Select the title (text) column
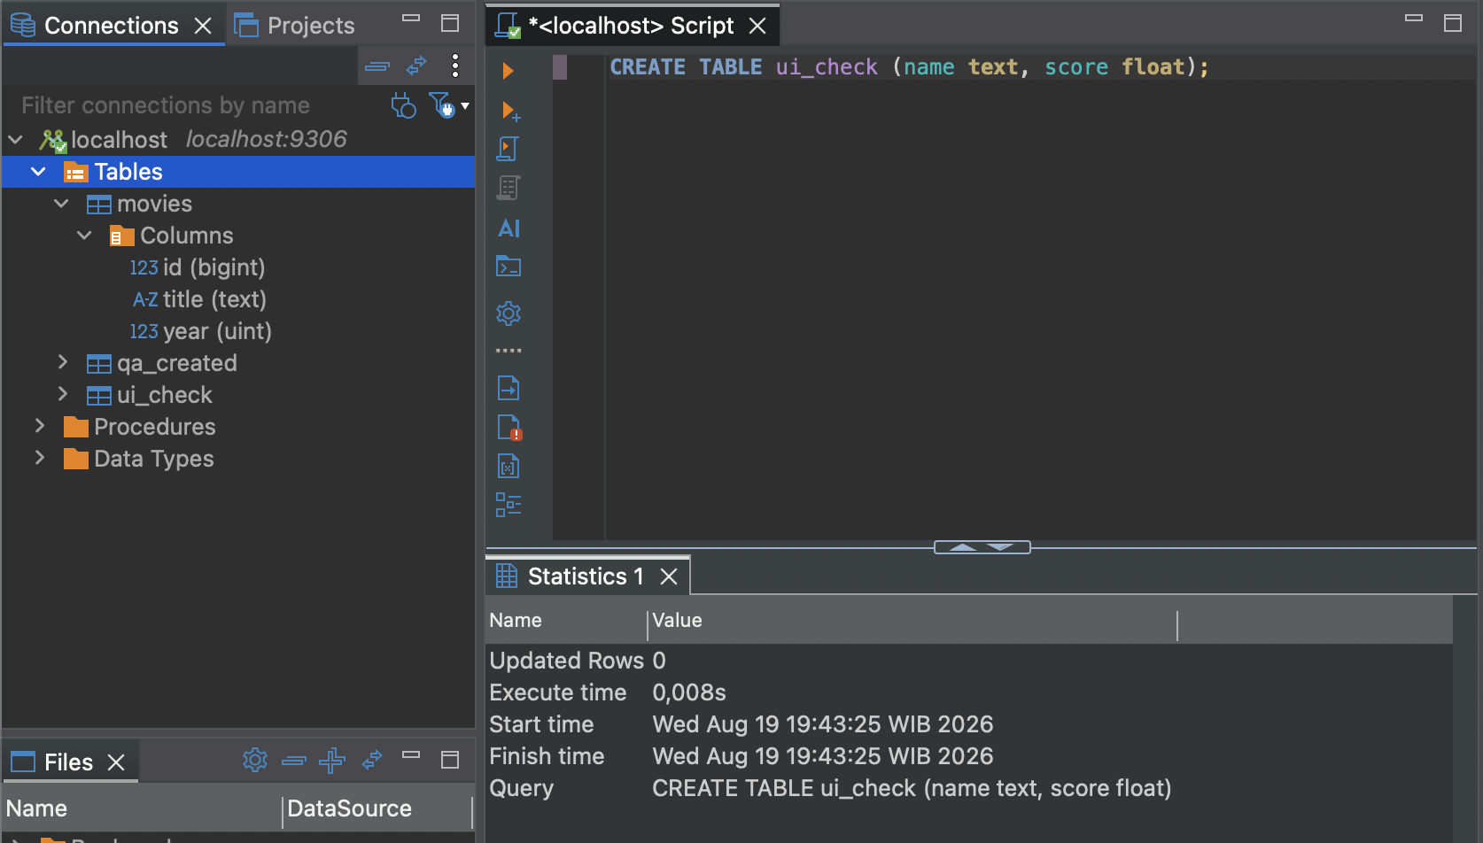The width and height of the screenshot is (1483, 843). point(199,299)
